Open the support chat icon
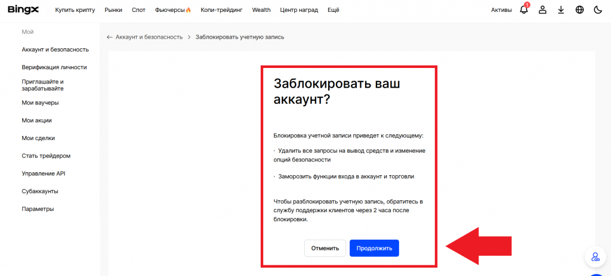Viewport: 611px width, 276px height. pyautogui.click(x=595, y=256)
